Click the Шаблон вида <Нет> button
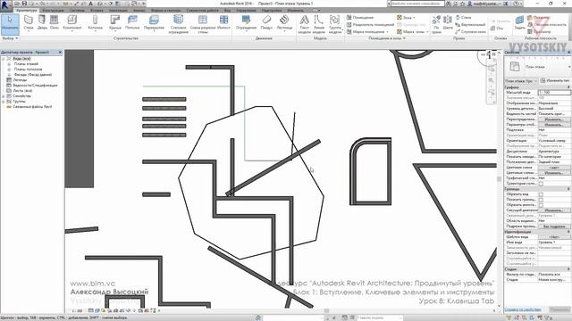 (553, 237)
